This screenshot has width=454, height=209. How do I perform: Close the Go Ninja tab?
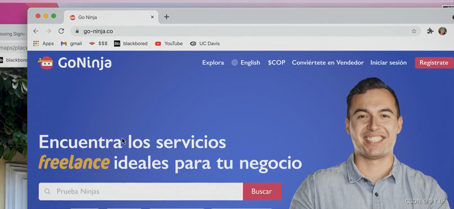(152, 17)
